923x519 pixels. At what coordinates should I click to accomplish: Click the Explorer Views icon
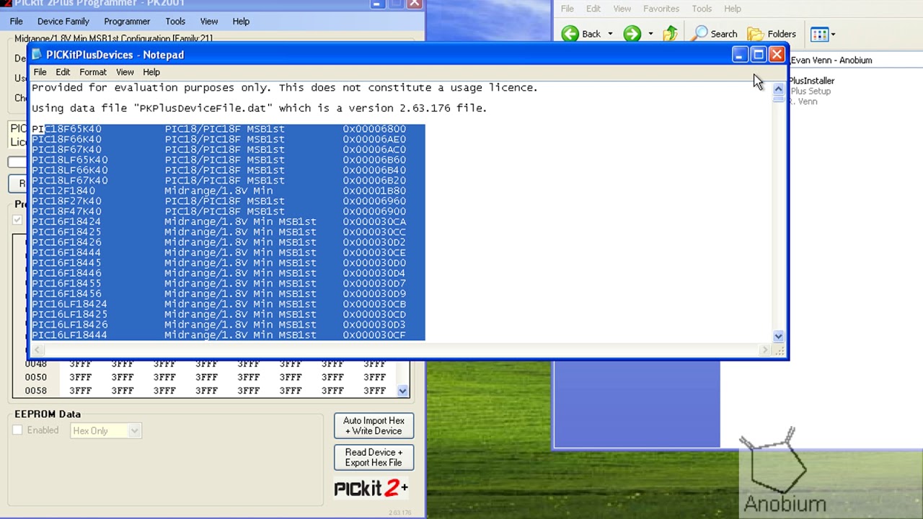click(819, 34)
